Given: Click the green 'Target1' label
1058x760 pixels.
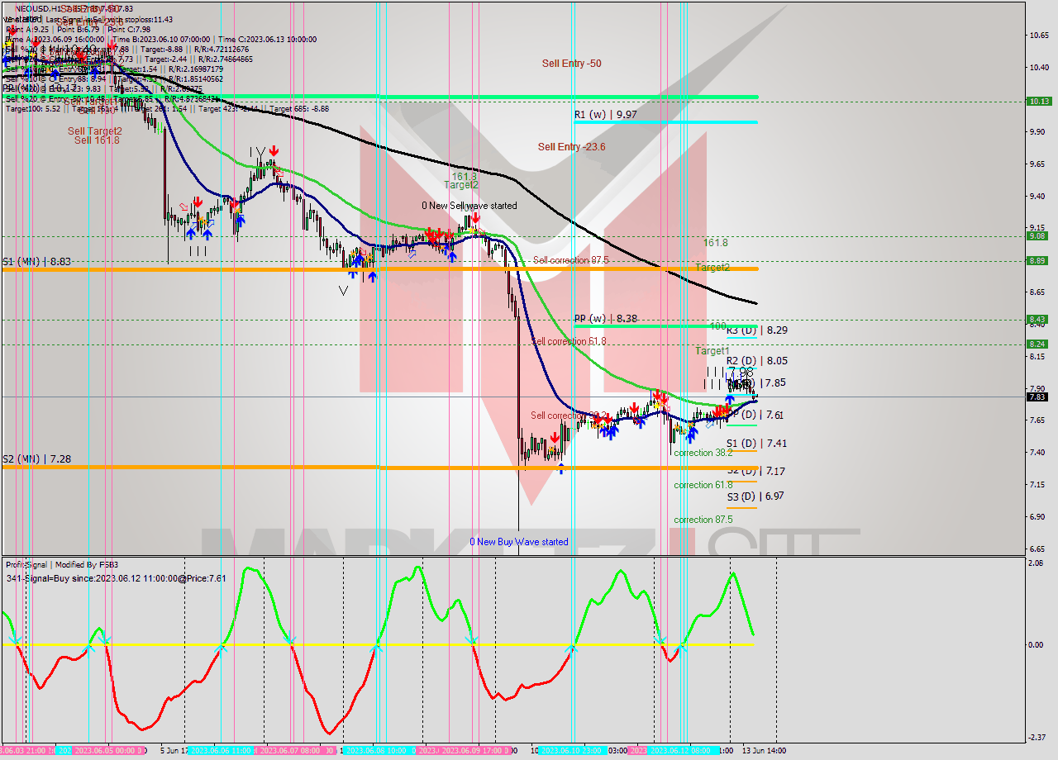Looking at the screenshot, I should [712, 351].
